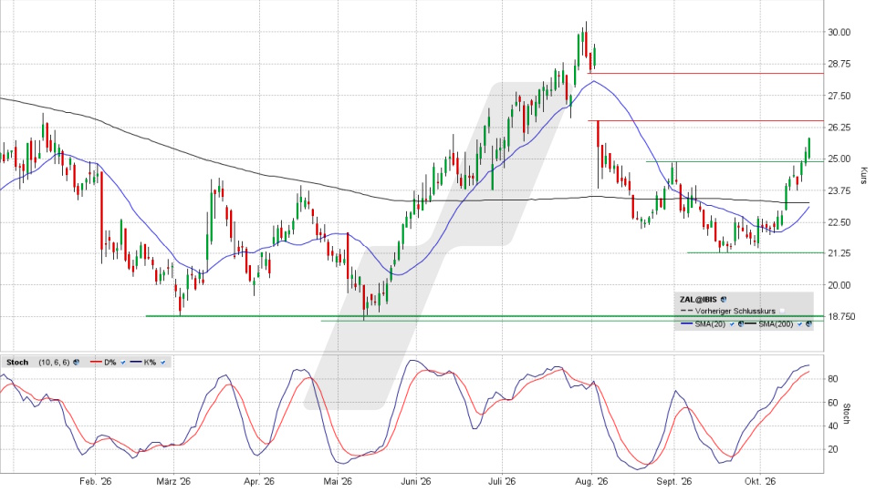The height and width of the screenshot is (492, 876).
Task: Click the 26.25 price axis label
Action: click(x=839, y=128)
